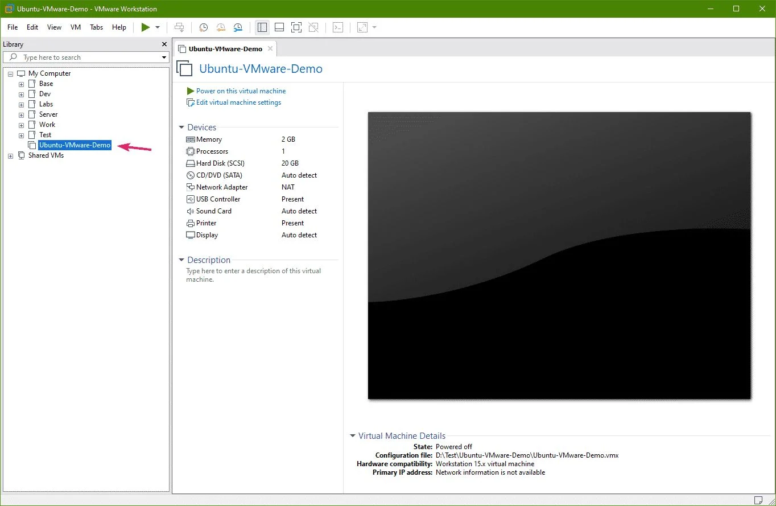Toggle the thumbnail bar toolbar icon
Screen dimensions: 776x506
[x=279, y=27]
